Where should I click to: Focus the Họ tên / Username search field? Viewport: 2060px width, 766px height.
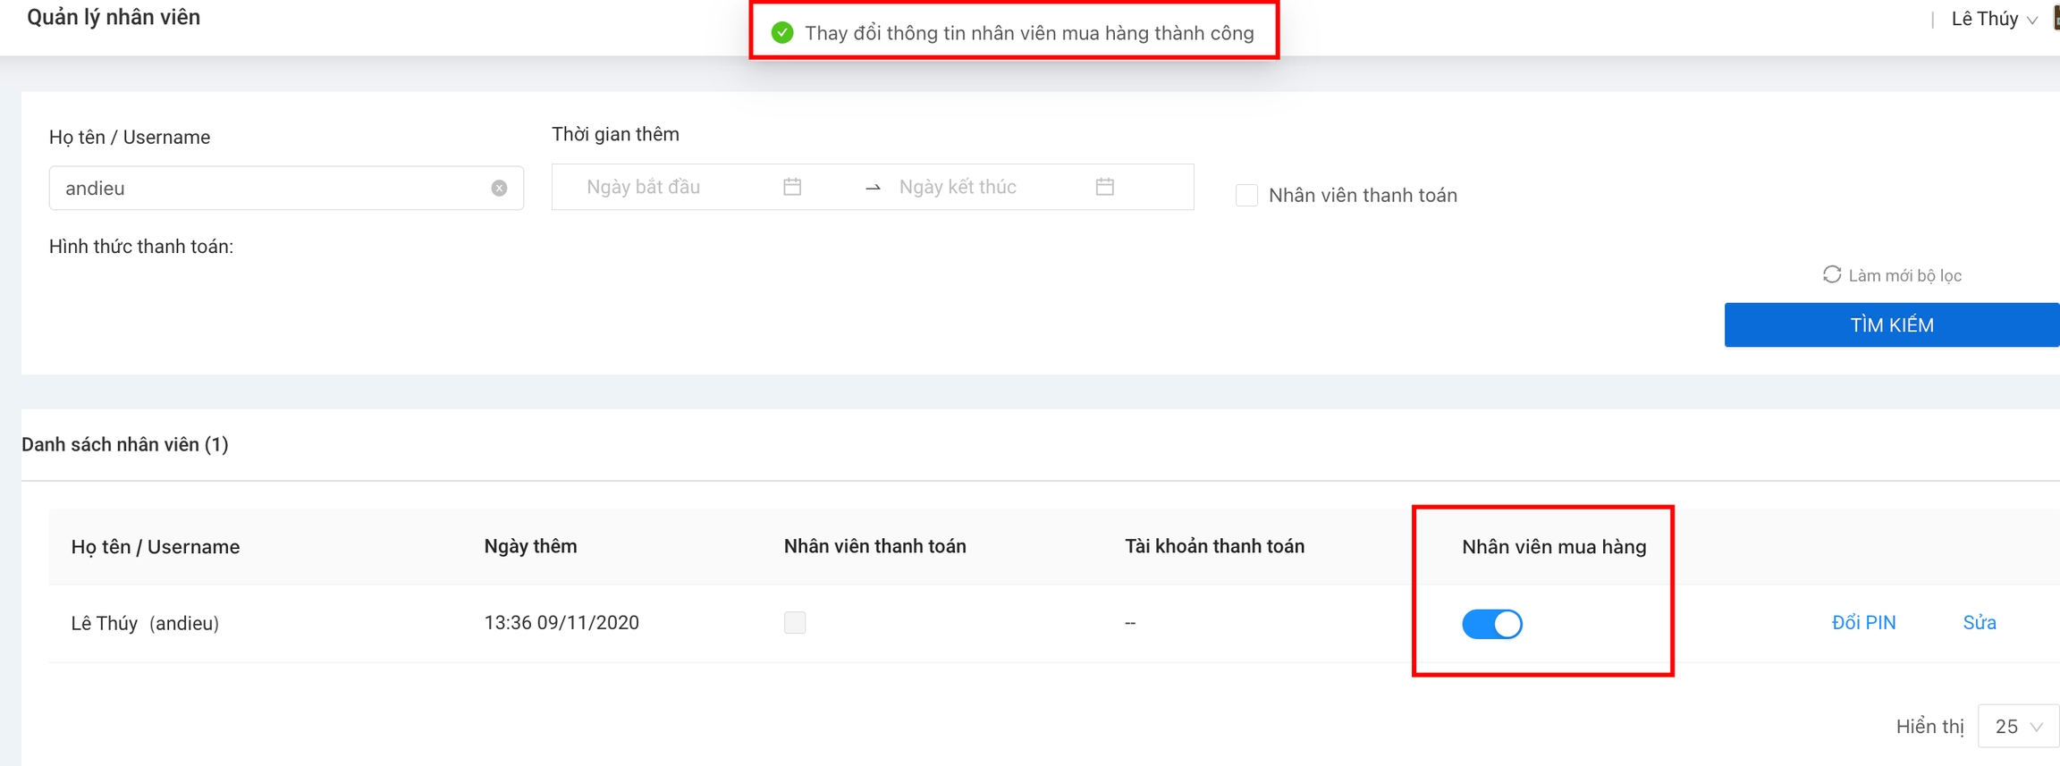tap(268, 188)
